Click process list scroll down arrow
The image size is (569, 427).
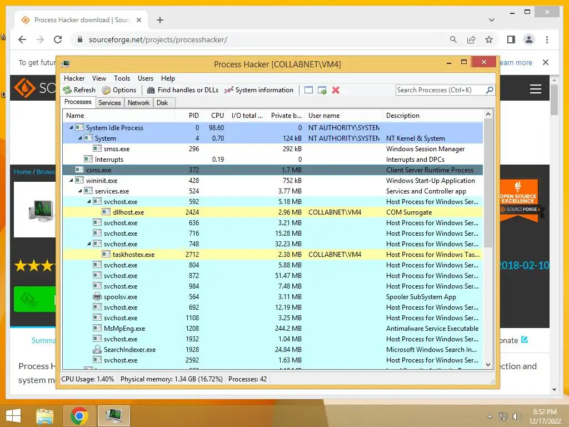click(488, 365)
